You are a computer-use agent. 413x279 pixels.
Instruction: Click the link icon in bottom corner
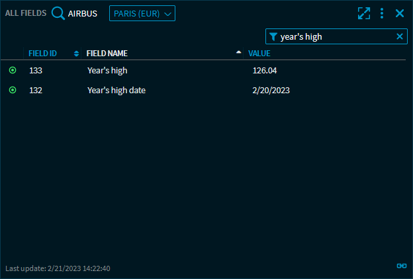pyautogui.click(x=401, y=265)
